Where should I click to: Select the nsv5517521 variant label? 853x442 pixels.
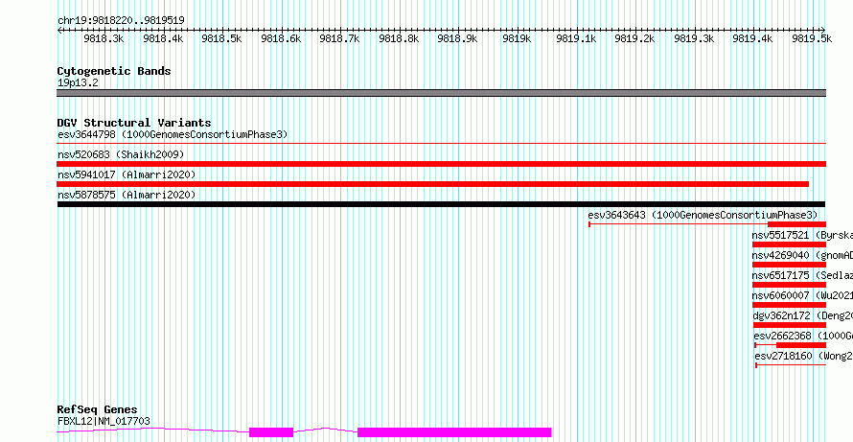click(x=802, y=235)
